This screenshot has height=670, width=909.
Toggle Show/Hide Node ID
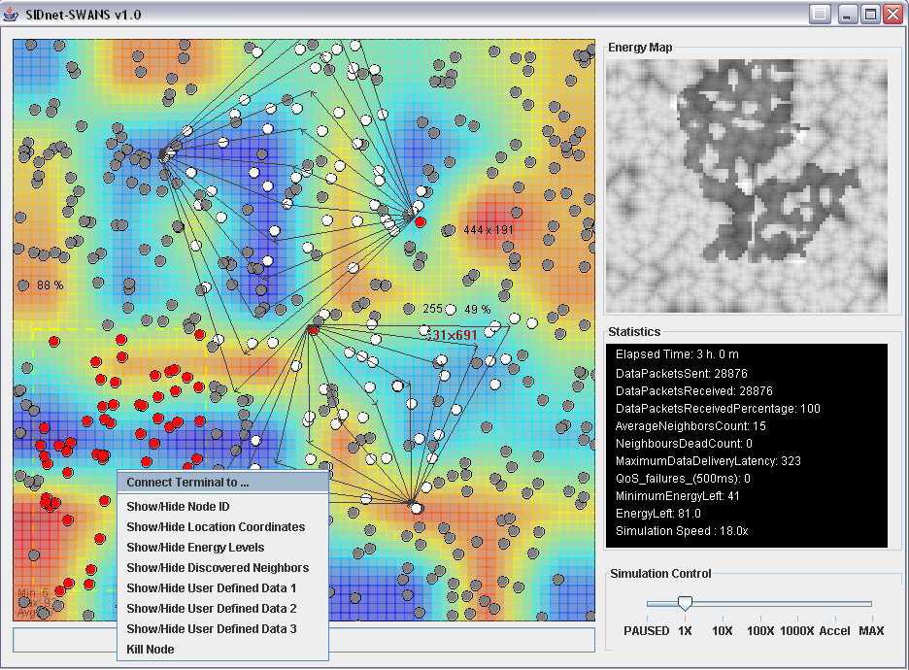(x=178, y=507)
